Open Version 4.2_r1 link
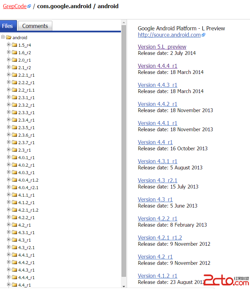The height and width of the screenshot is (289, 250). pyautogui.click(x=155, y=257)
